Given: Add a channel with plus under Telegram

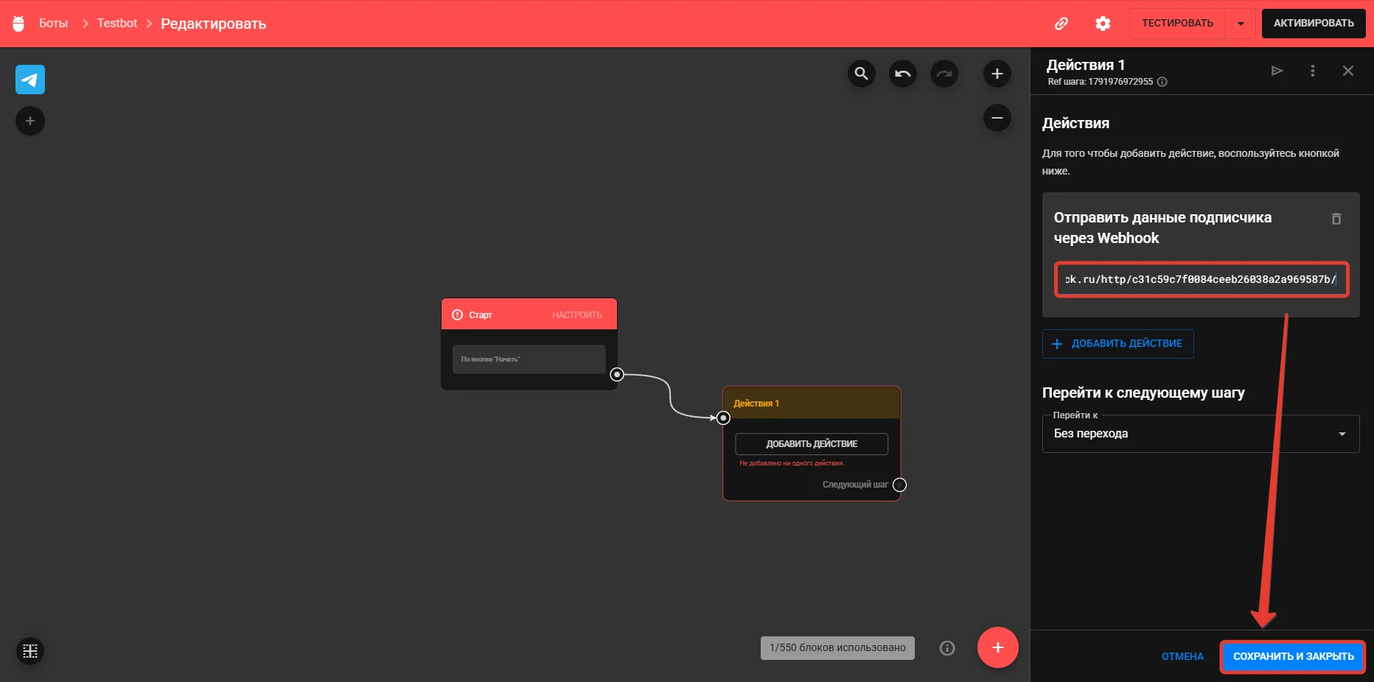Looking at the screenshot, I should pos(30,121).
